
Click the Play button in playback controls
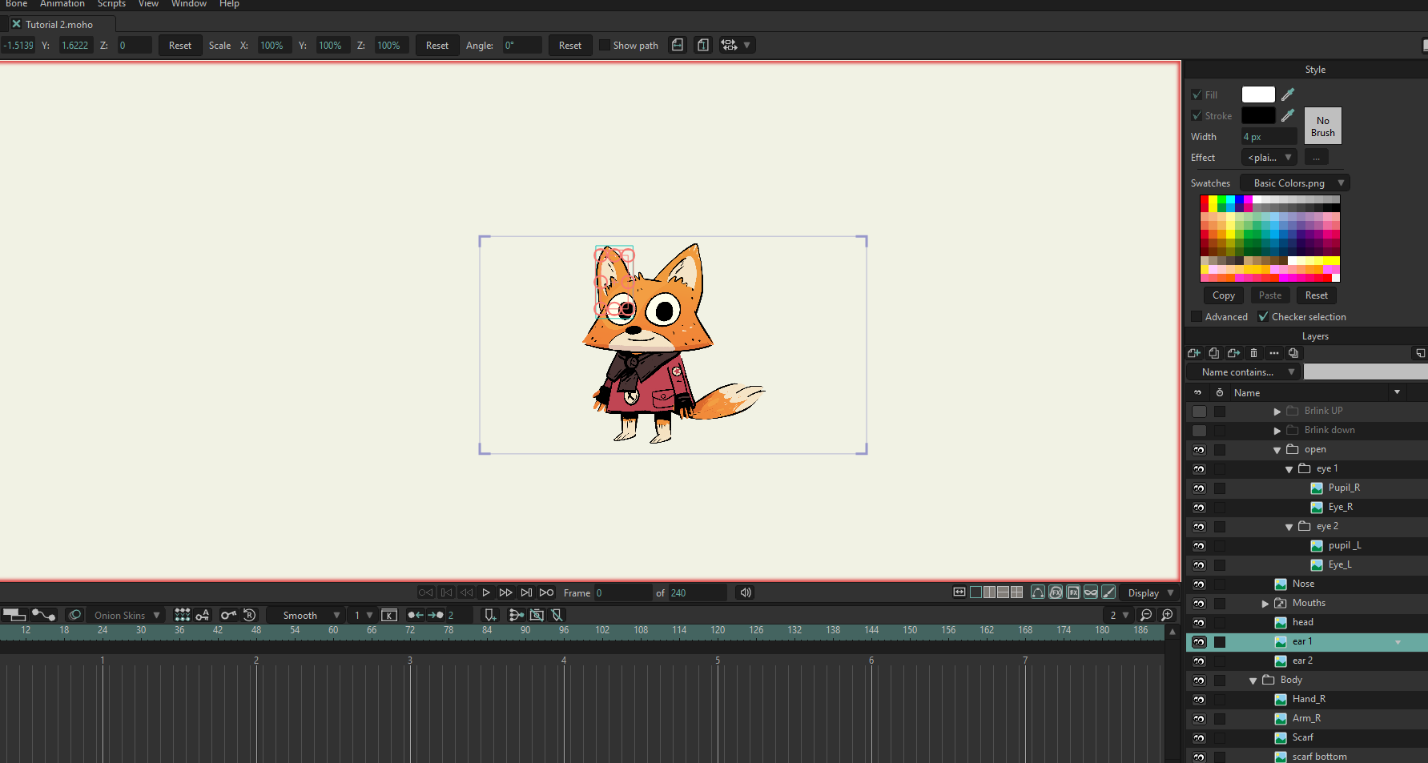click(x=485, y=592)
